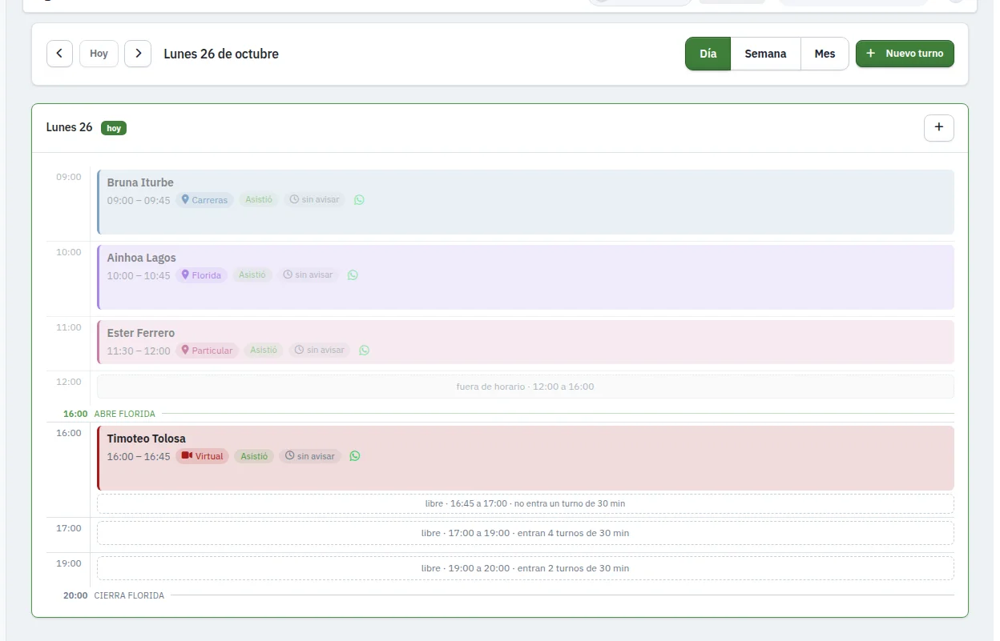Click the Virtual video chip

[x=203, y=456]
